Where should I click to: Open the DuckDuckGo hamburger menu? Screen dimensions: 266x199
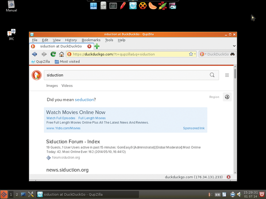point(227,75)
